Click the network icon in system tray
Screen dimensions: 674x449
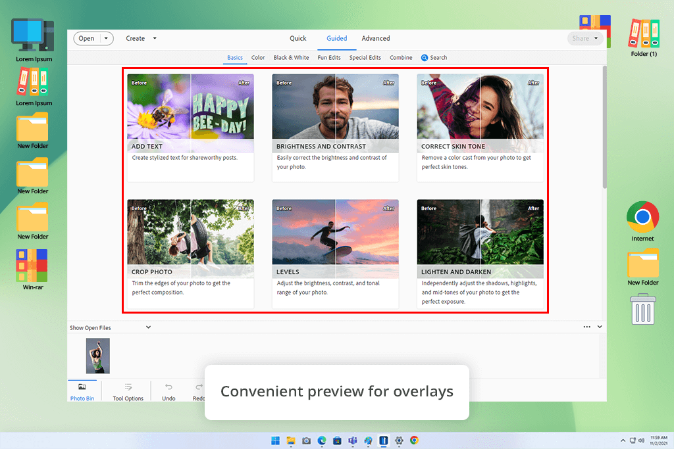[633, 440]
